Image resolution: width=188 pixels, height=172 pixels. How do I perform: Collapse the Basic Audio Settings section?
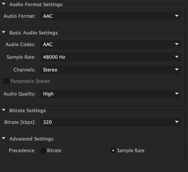[4, 32]
